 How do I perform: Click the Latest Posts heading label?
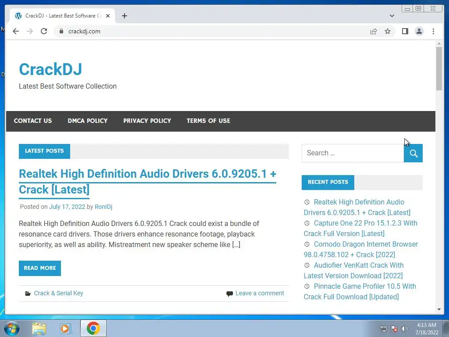44,151
